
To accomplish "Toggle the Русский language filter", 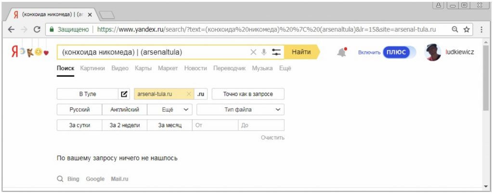I will click(79, 109).
